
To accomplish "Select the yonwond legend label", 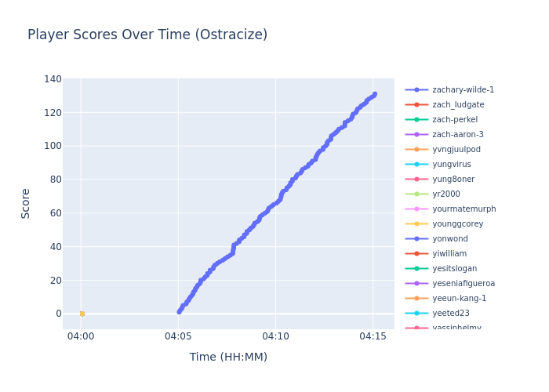I will (x=450, y=239).
